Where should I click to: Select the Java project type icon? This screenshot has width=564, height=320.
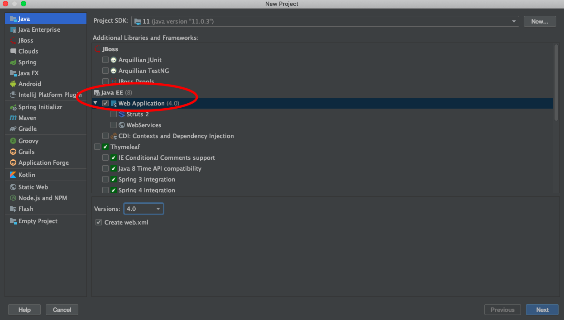(13, 19)
